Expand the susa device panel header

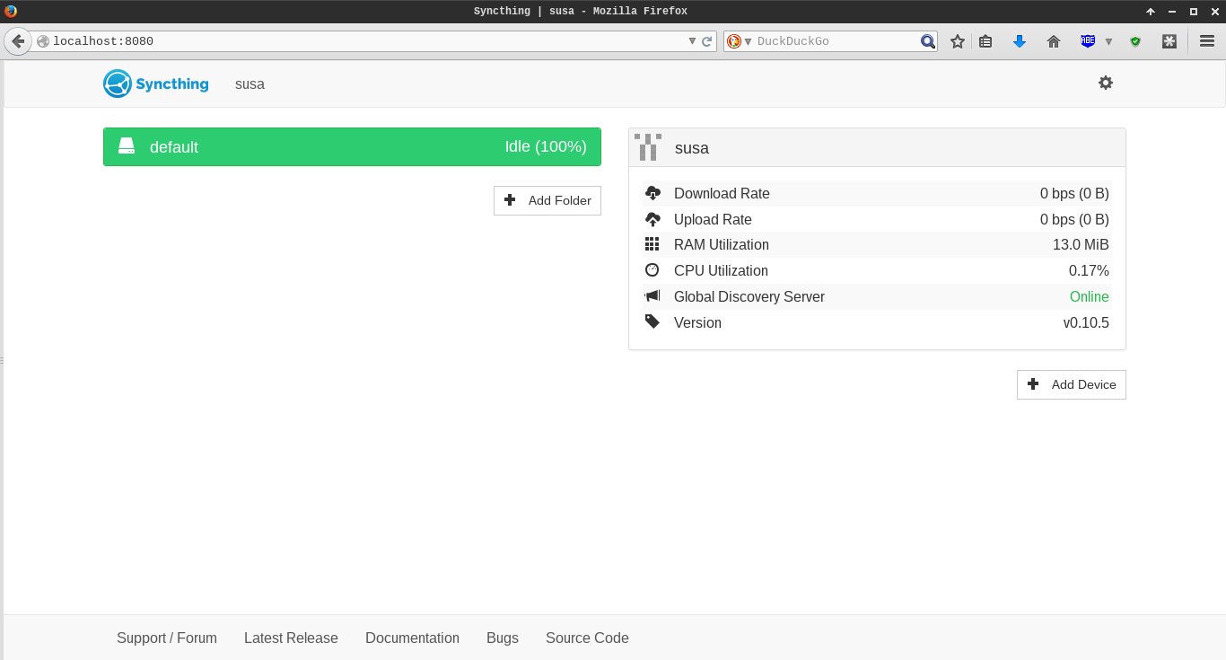pyautogui.click(x=877, y=147)
